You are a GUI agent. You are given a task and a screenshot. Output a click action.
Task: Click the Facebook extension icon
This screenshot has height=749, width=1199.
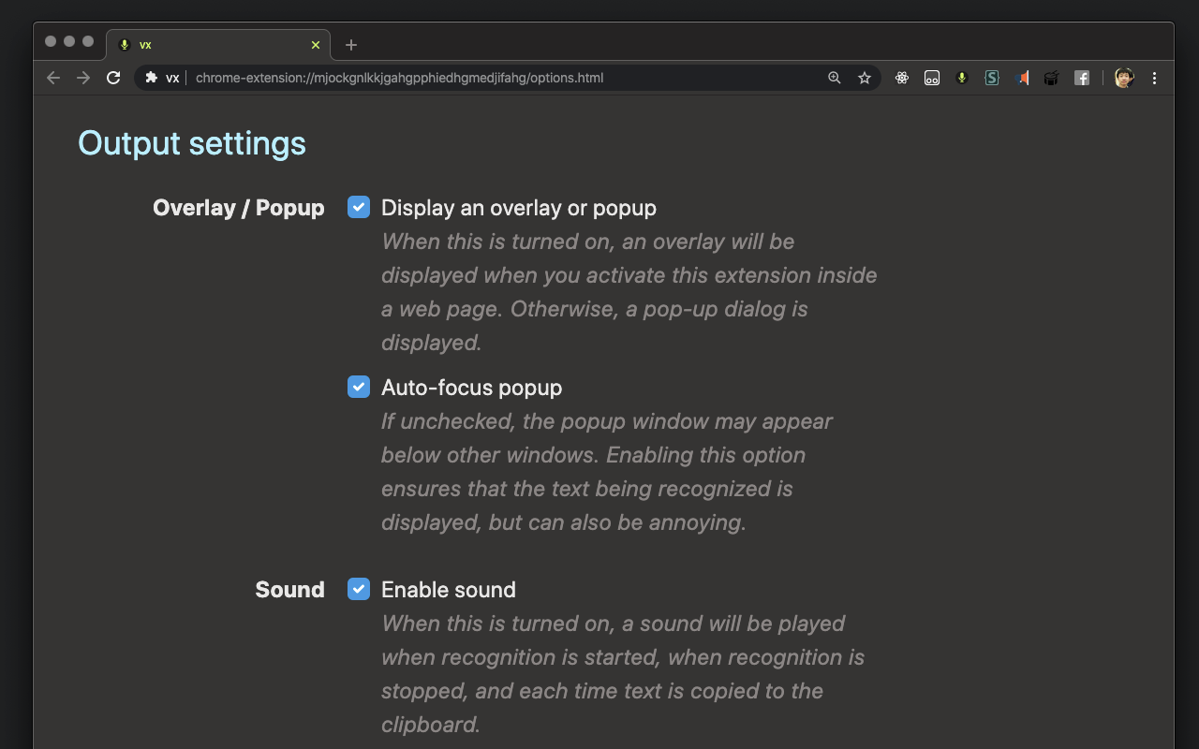point(1082,78)
